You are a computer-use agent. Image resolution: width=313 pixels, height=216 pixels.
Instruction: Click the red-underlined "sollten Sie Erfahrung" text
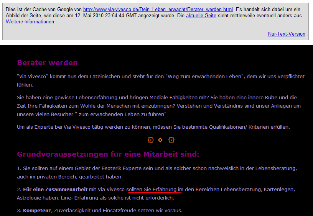(152, 190)
